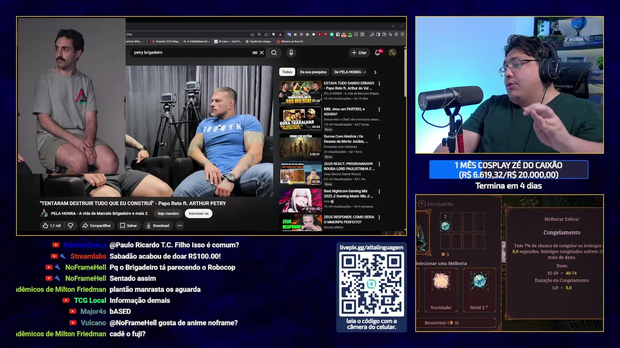
Task: Open the Brave wallet toolbar icon
Action: click(x=384, y=34)
